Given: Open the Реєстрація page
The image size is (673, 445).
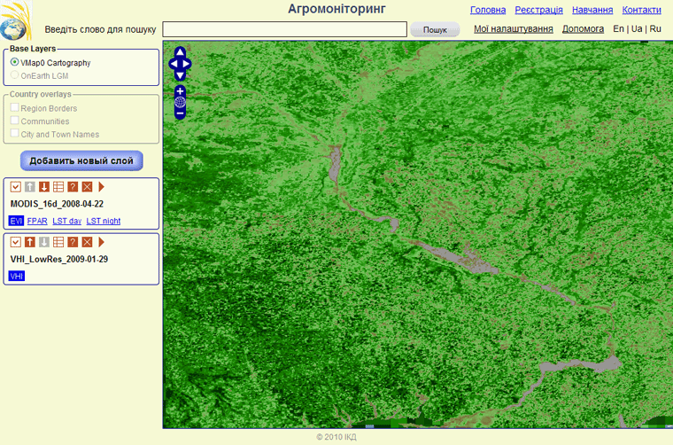Looking at the screenshot, I should [538, 10].
